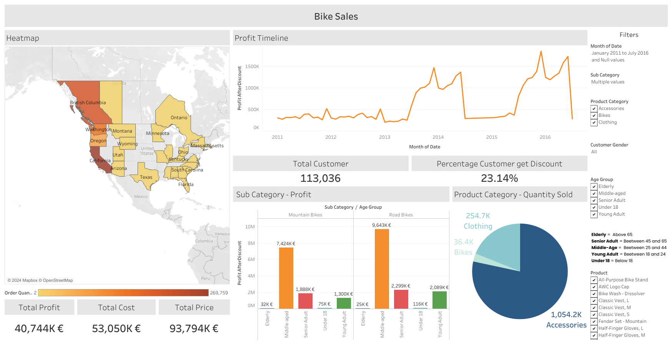Uncheck Classic Vest, L product checkbox

click(594, 301)
